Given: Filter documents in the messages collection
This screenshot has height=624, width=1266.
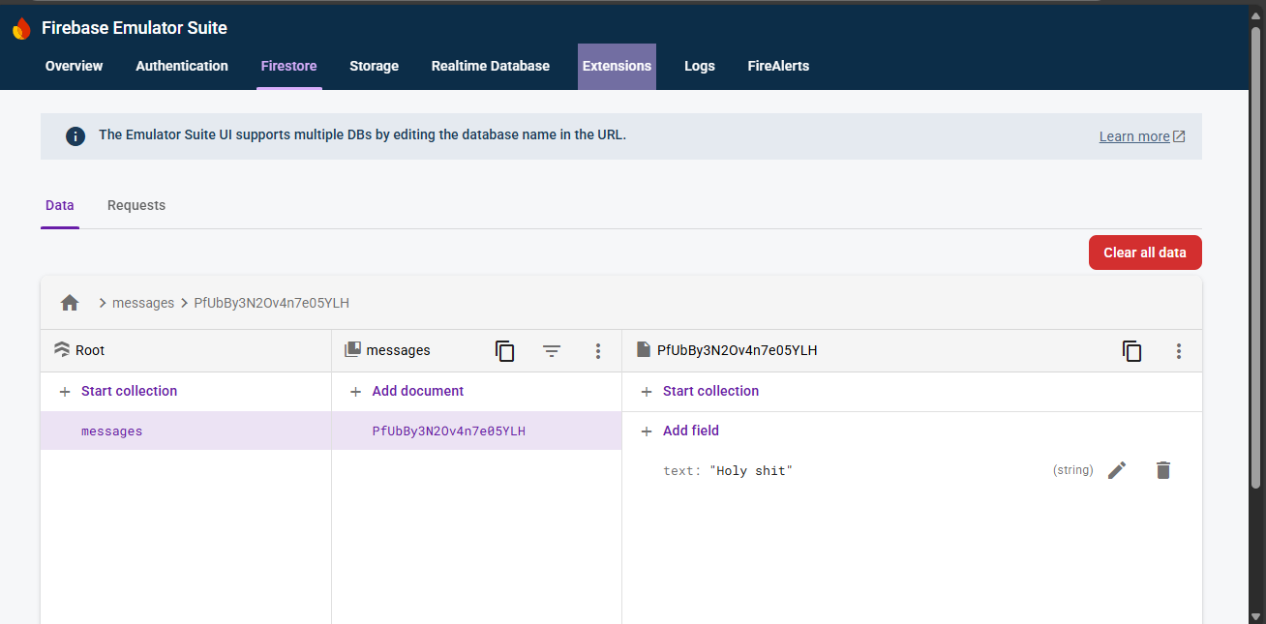Looking at the screenshot, I should (552, 351).
